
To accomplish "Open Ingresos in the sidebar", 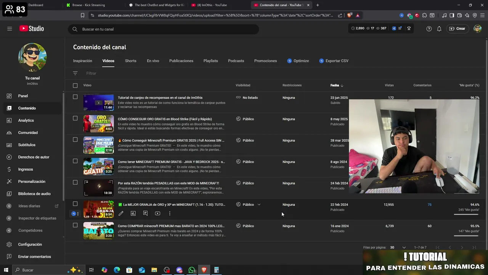I will pos(32,169).
